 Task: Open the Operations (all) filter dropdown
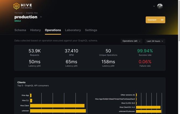click(131, 41)
